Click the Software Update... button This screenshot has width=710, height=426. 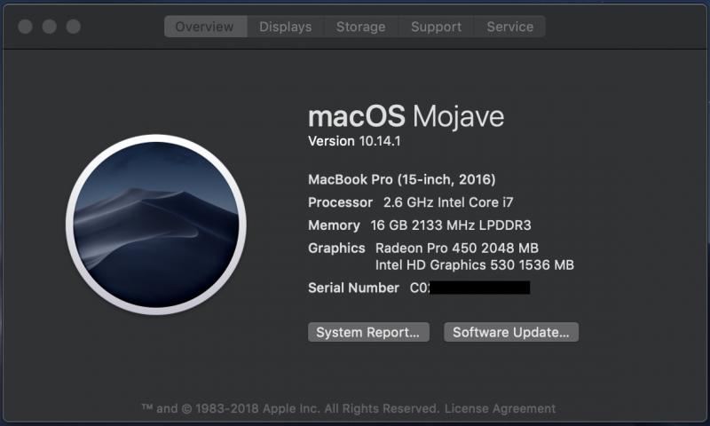pos(511,332)
